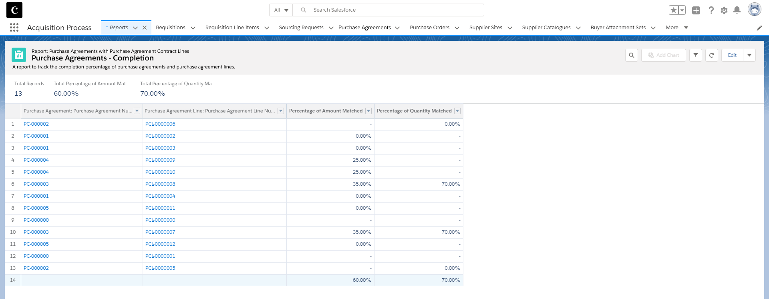Click the report search magnifier icon
The image size is (769, 299).
[632, 55]
